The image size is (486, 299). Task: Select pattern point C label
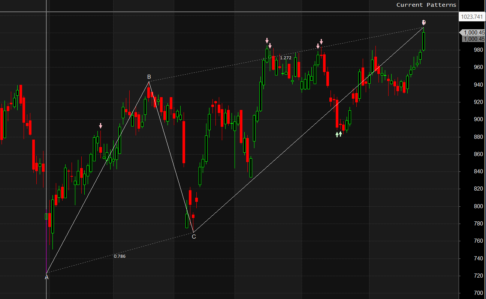click(194, 236)
